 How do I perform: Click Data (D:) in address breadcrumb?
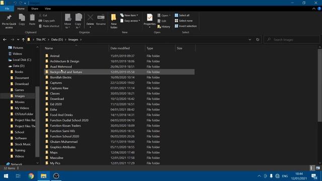(x=57, y=40)
